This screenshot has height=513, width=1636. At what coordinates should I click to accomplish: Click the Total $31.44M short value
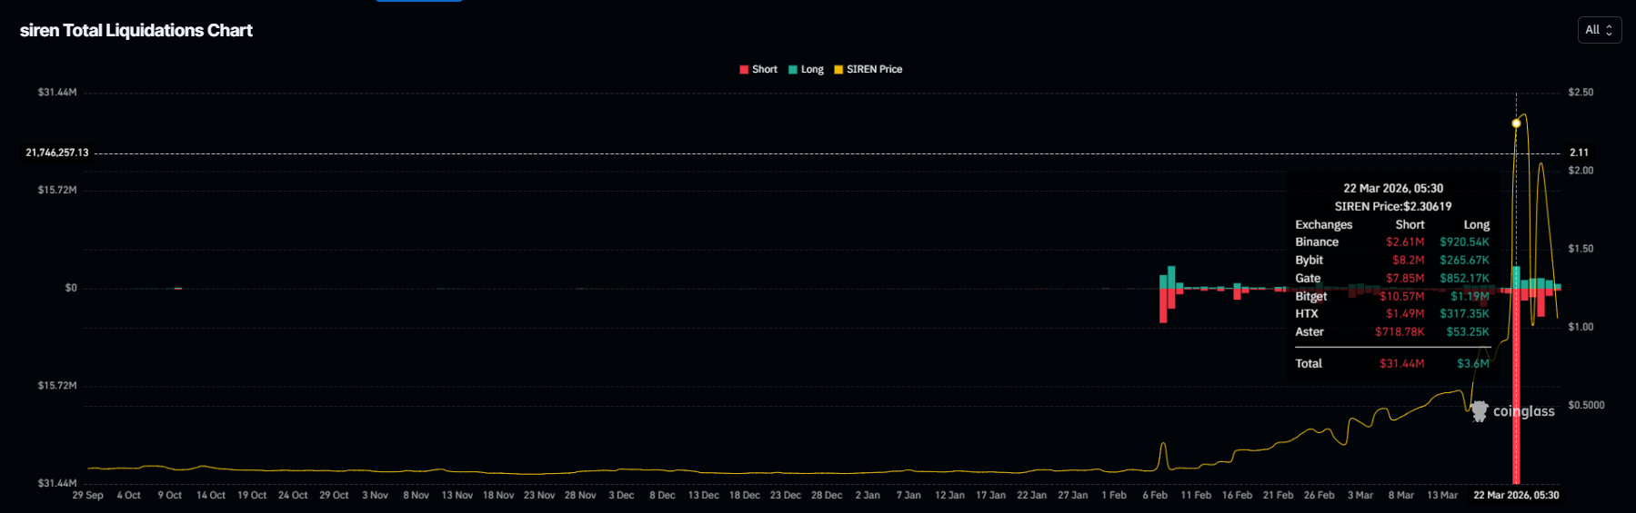(1401, 363)
